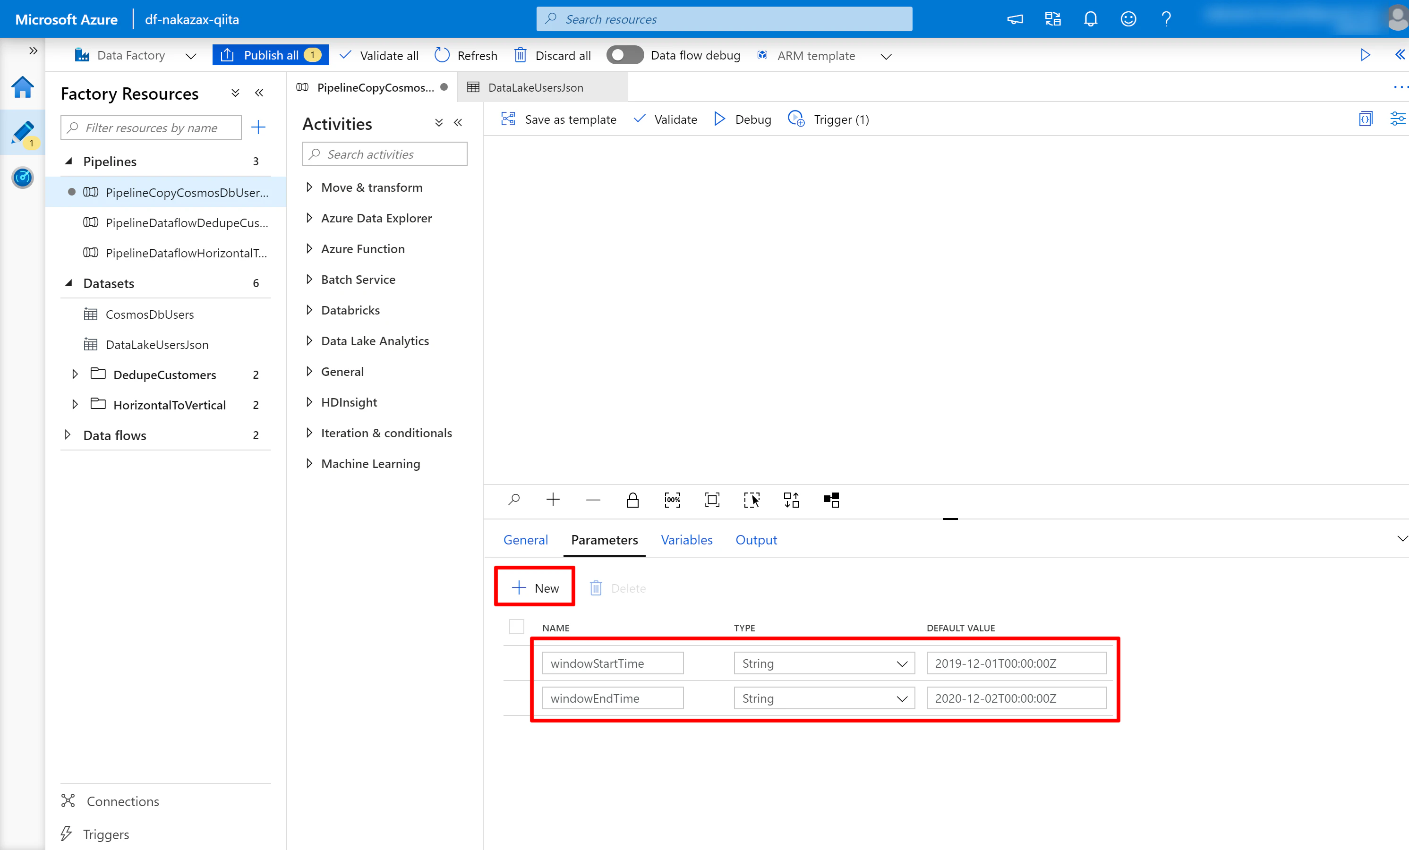Focus the Search resources field

click(724, 19)
